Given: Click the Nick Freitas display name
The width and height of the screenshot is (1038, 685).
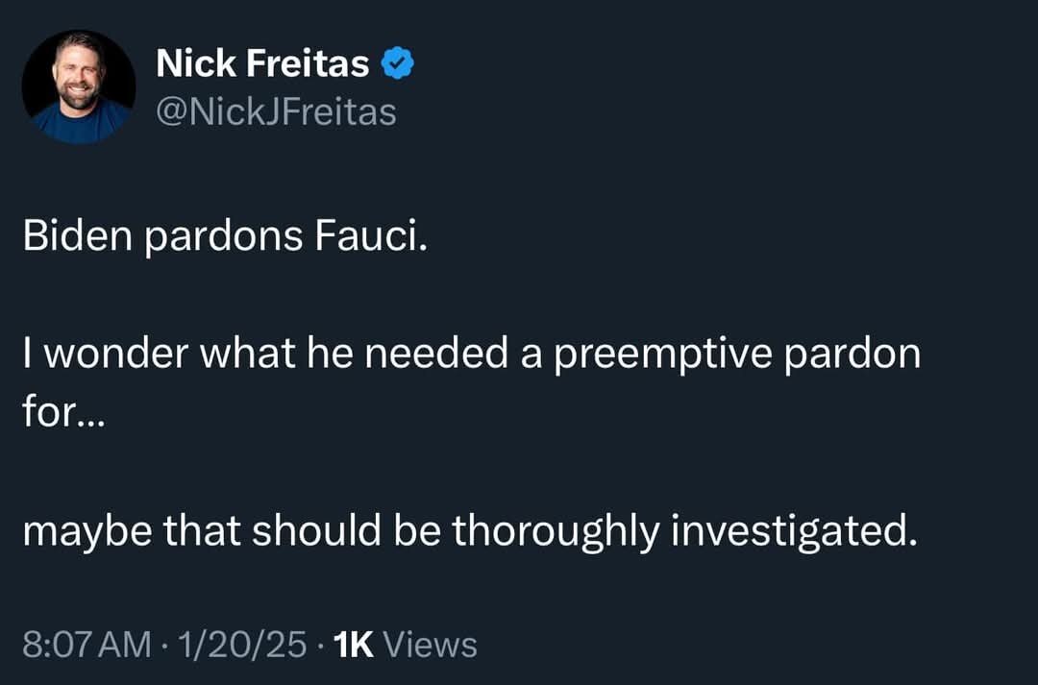Looking at the screenshot, I should pos(262,64).
